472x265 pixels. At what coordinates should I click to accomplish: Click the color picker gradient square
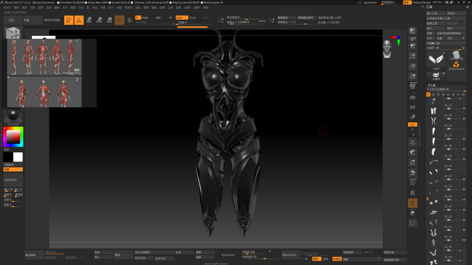pos(14,136)
